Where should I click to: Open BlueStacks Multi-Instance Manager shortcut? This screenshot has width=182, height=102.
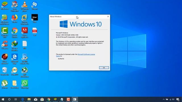pyautogui.click(x=5, y=20)
